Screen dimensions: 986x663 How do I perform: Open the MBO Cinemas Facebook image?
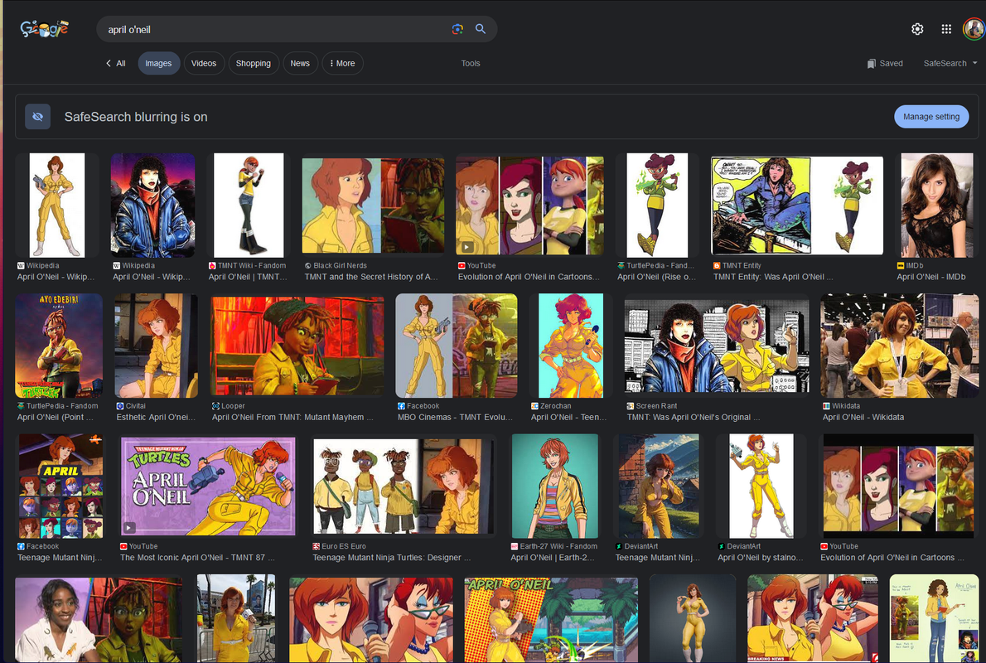coord(457,346)
